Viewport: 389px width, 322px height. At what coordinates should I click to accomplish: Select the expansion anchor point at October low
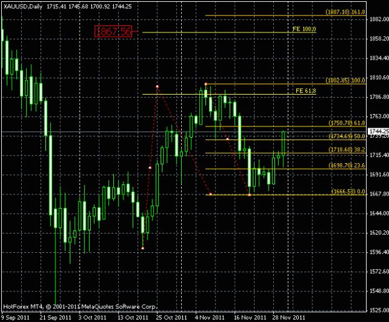tap(143, 249)
